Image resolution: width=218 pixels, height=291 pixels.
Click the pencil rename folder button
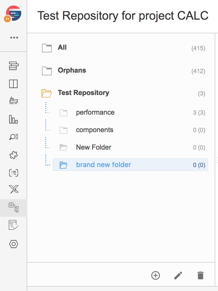pos(178,275)
